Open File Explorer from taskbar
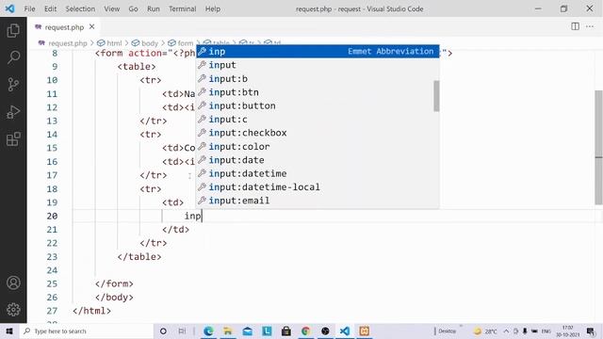The height and width of the screenshot is (339, 603). pyautogui.click(x=228, y=331)
